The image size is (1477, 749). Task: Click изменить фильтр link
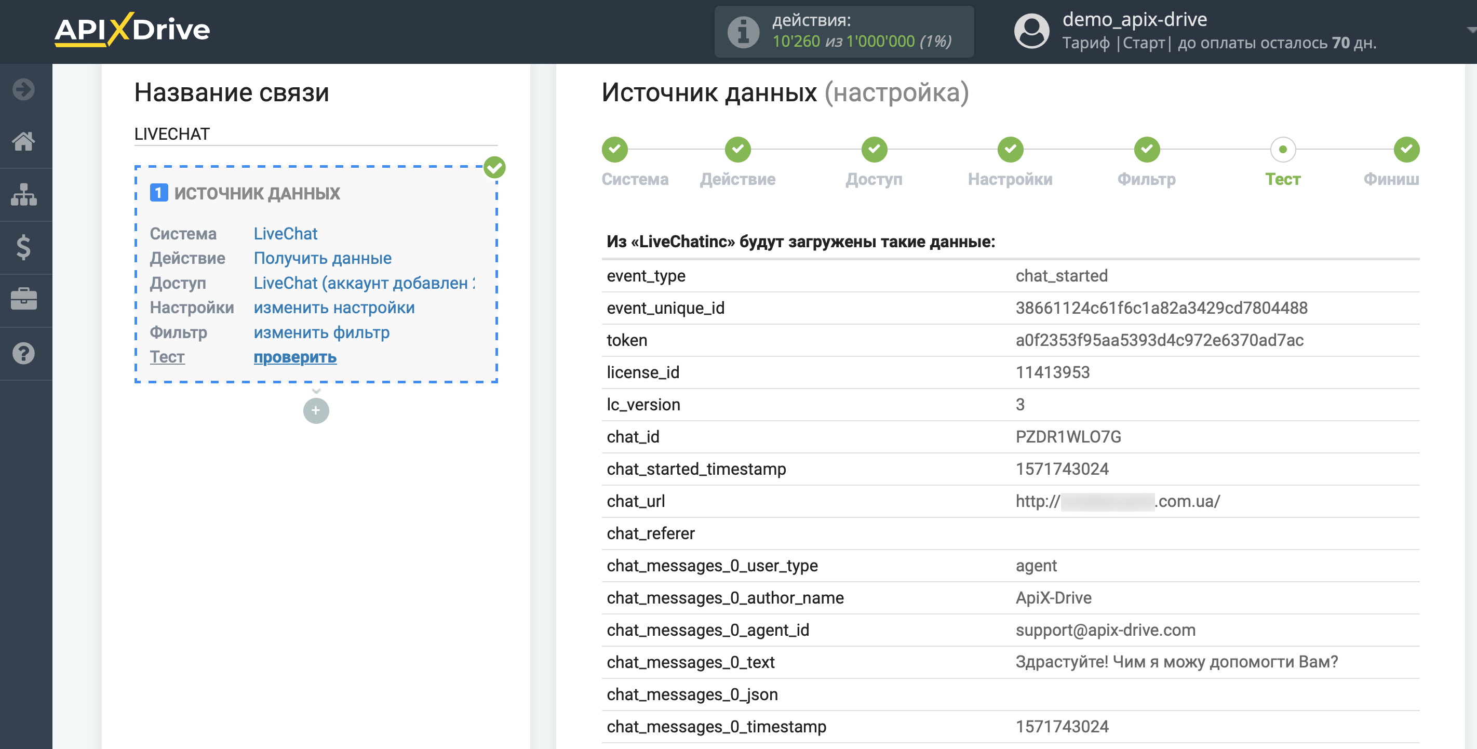(321, 332)
